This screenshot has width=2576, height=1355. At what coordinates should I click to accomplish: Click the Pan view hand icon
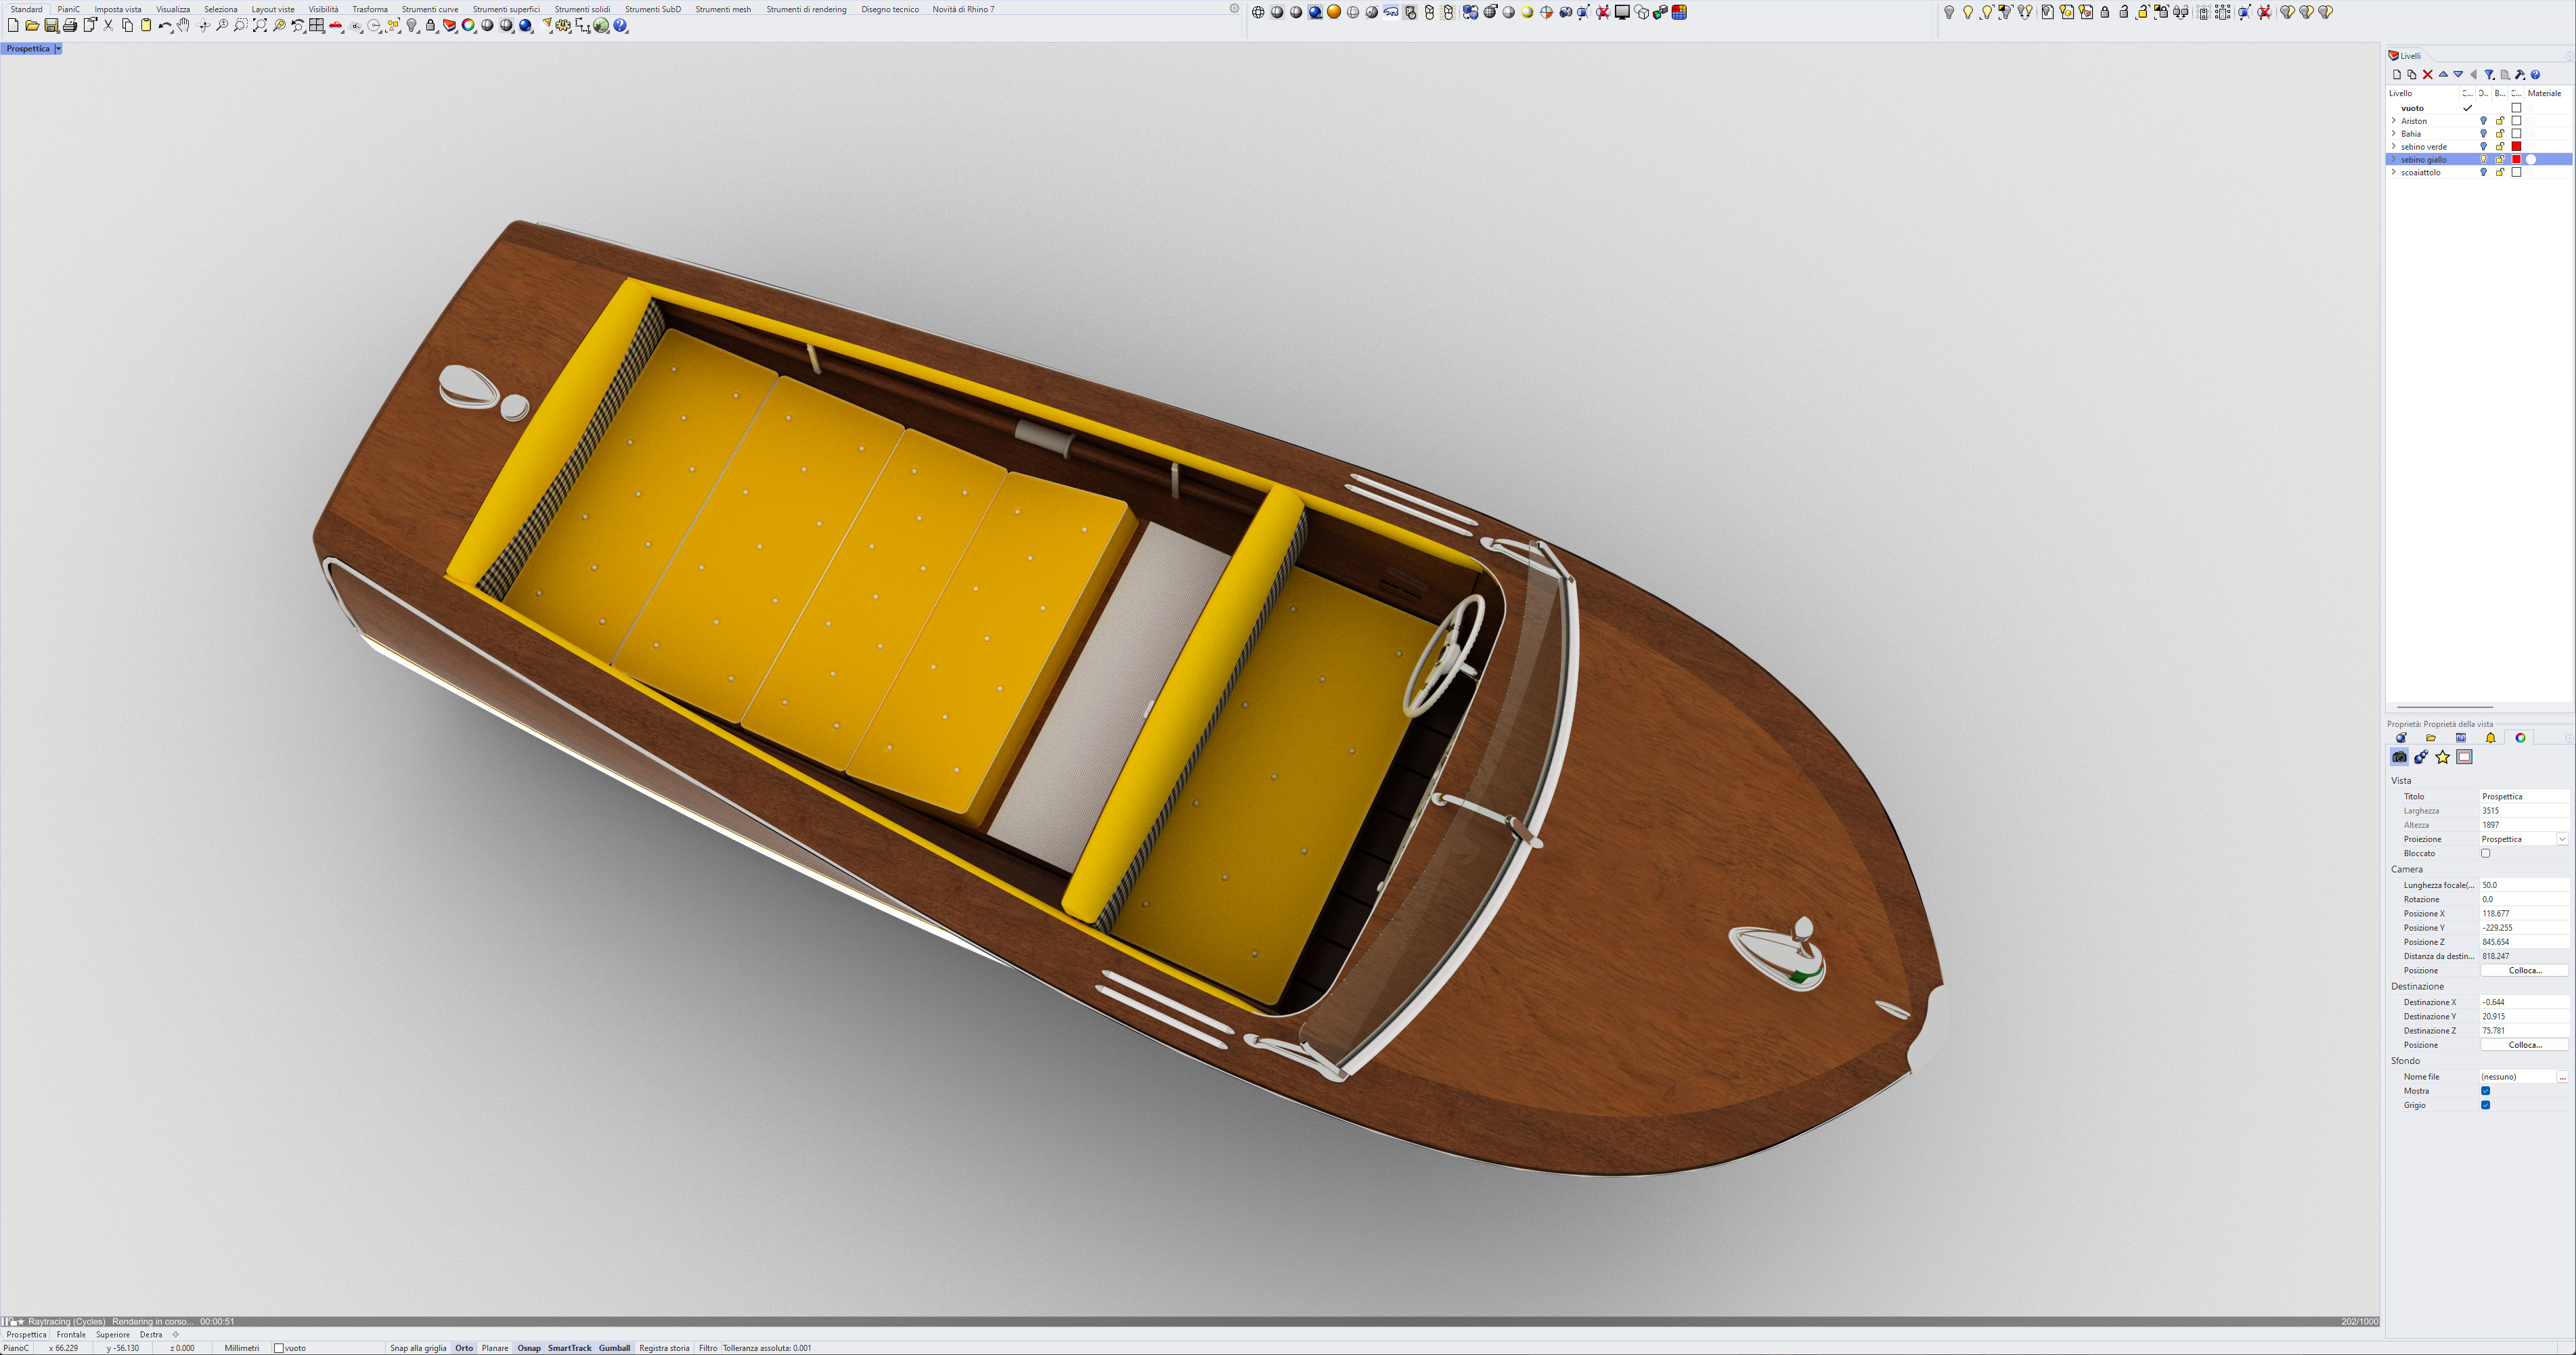[x=183, y=26]
